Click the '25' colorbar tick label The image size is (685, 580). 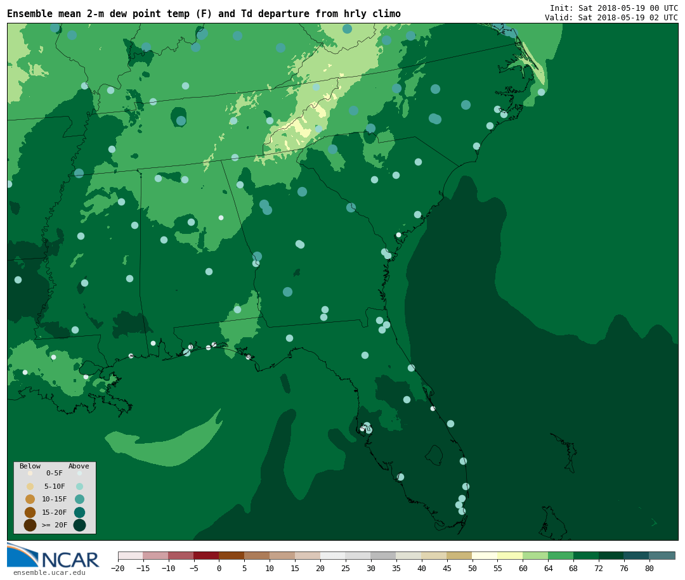pyautogui.click(x=346, y=569)
